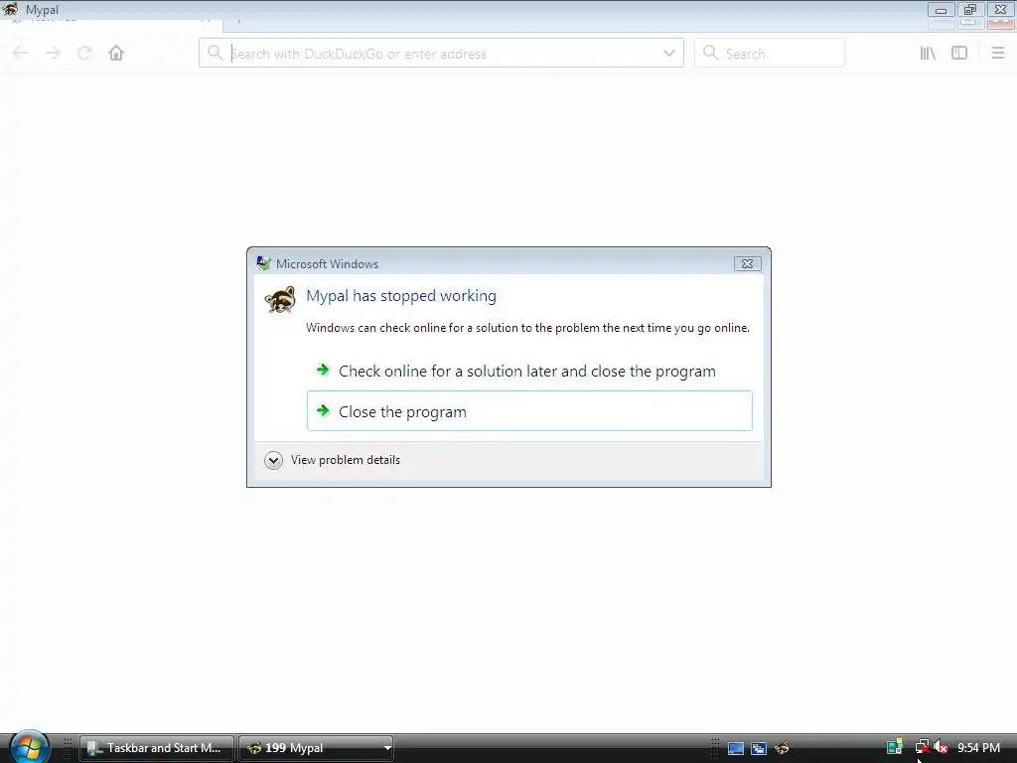The height and width of the screenshot is (763, 1017).
Task: Select Close the program option
Action: [x=529, y=411]
